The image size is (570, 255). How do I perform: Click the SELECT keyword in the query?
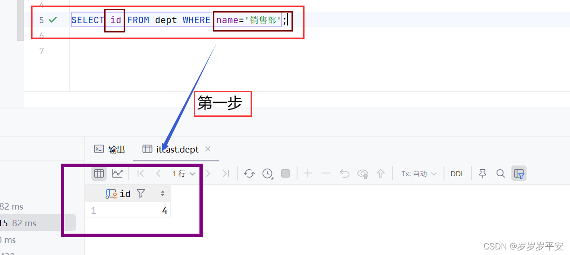click(x=88, y=20)
